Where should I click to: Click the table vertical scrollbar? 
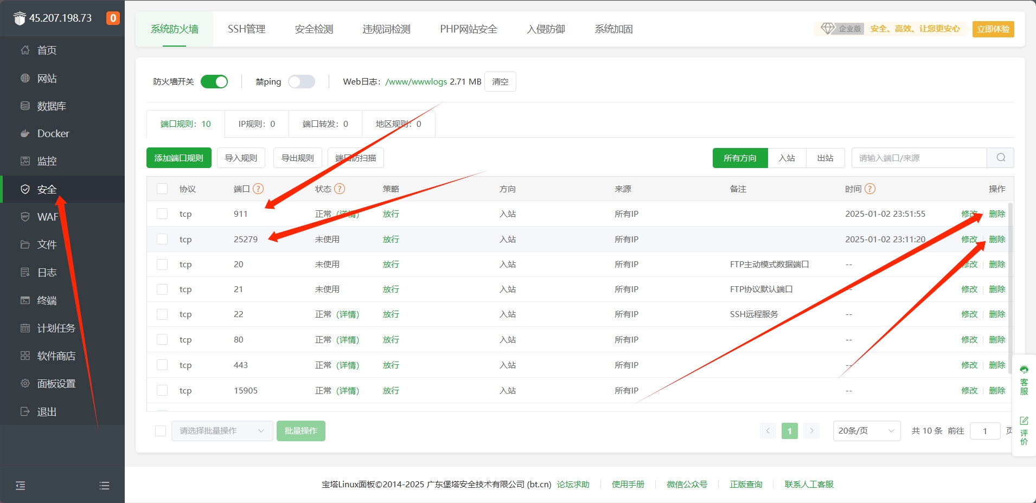point(1011,287)
